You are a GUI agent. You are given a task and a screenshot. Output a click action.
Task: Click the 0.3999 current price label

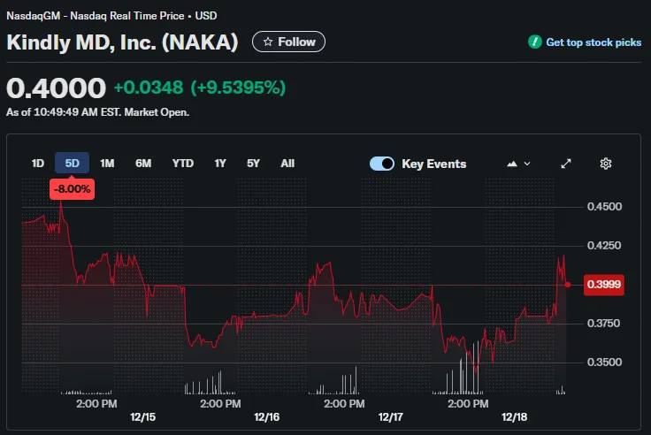603,285
